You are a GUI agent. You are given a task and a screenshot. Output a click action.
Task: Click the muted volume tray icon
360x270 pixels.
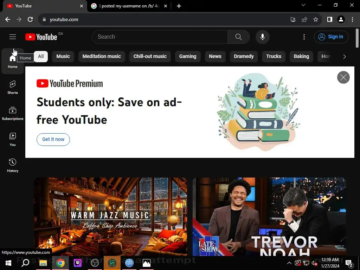pyautogui.click(x=314, y=263)
